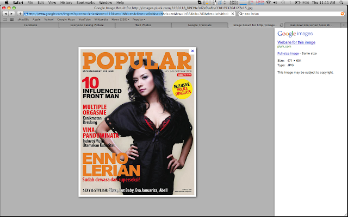Image resolution: width=348 pixels, height=217 pixels.
Task: Open the YouTube bookmark
Action: pyautogui.click(x=85, y=20)
